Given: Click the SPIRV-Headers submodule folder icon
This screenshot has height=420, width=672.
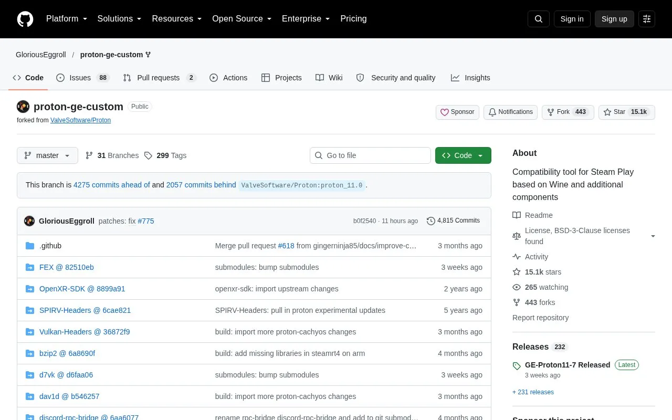Looking at the screenshot, I should [x=30, y=310].
